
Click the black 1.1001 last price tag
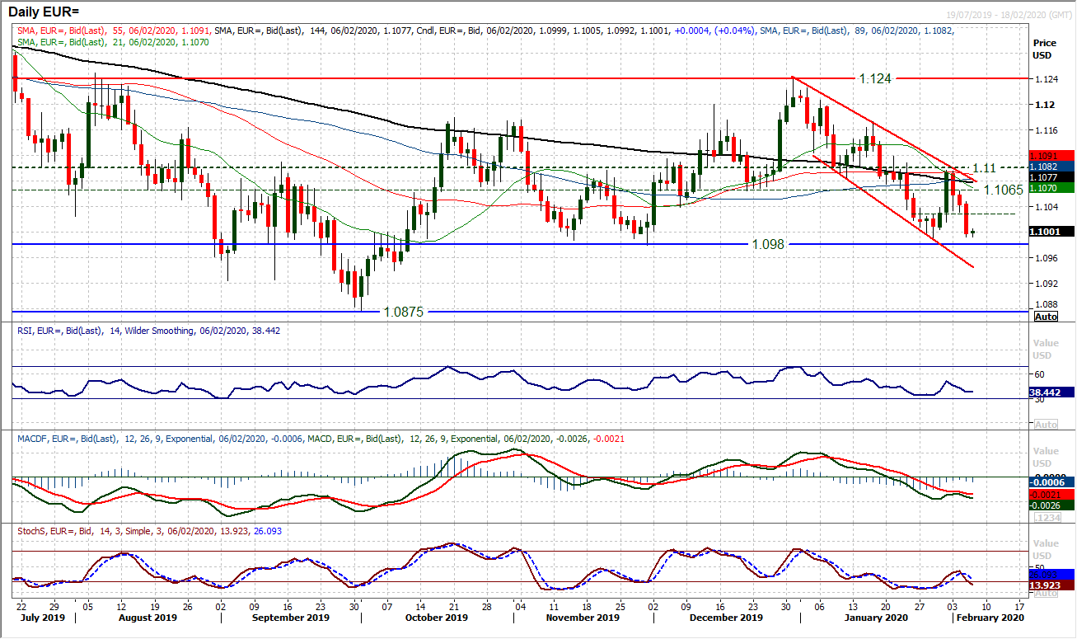tap(1051, 233)
